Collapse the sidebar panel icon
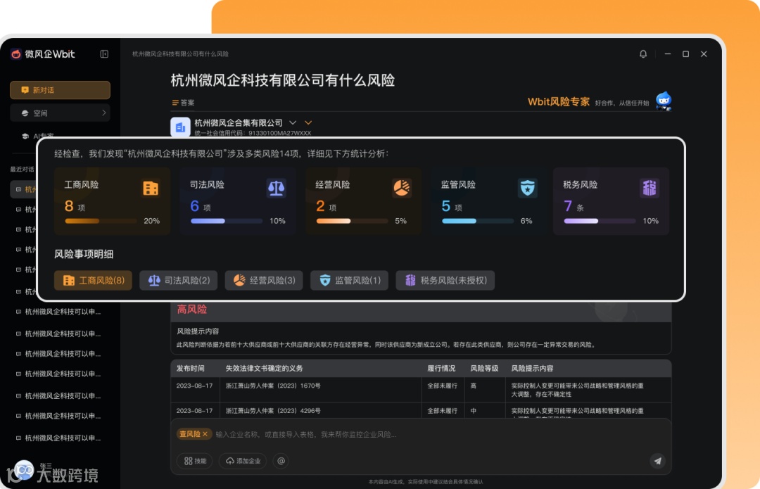The height and width of the screenshot is (489, 760). click(104, 53)
